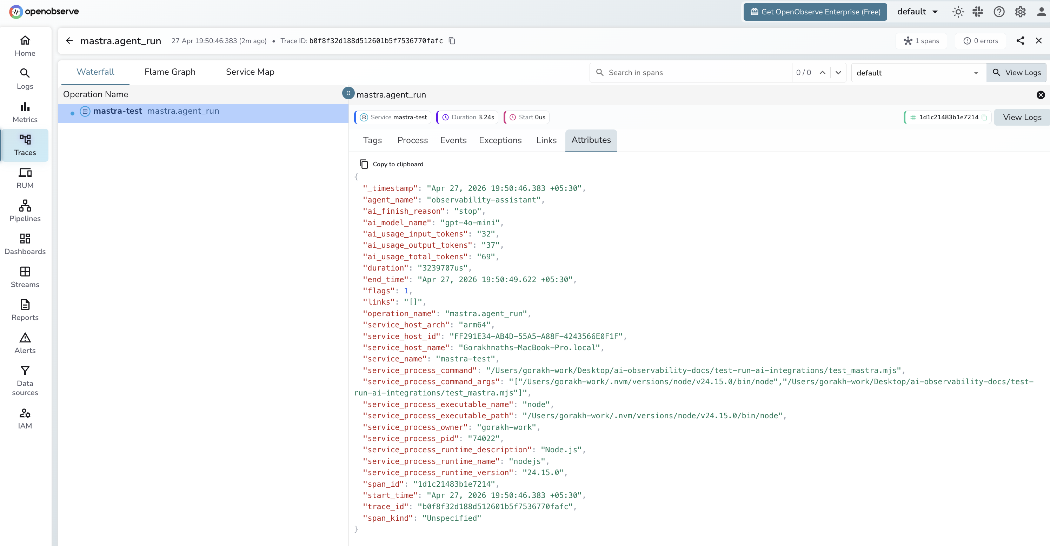
Task: Click View Logs for the span
Action: (1022, 117)
